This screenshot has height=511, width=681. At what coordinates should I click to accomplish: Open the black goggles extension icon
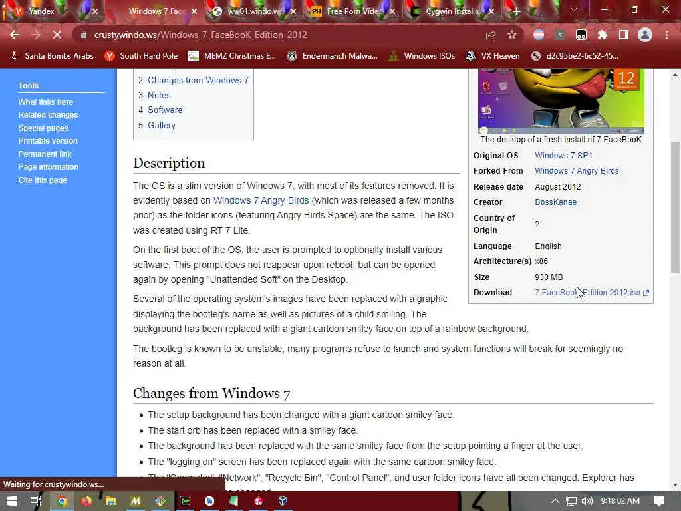[x=581, y=35]
